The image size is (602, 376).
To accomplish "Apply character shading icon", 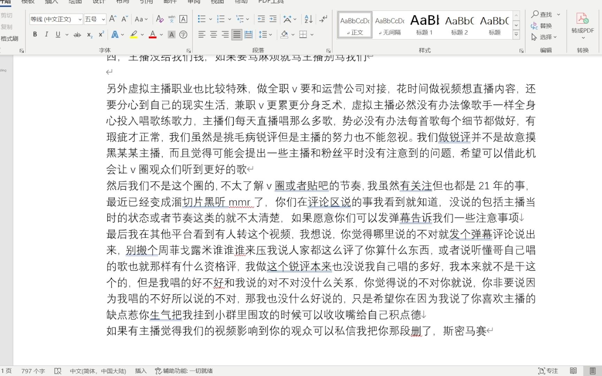I will point(171,34).
